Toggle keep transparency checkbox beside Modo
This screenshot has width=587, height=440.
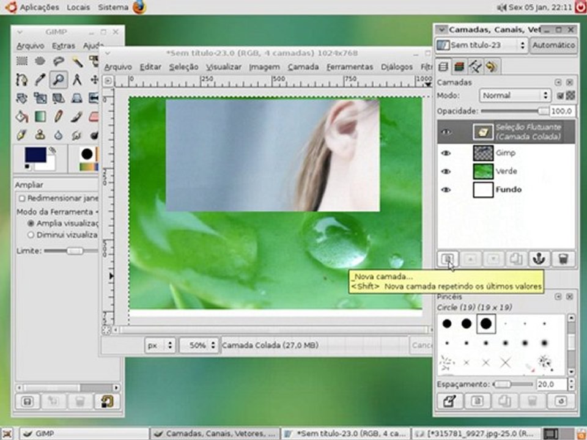[x=560, y=96]
